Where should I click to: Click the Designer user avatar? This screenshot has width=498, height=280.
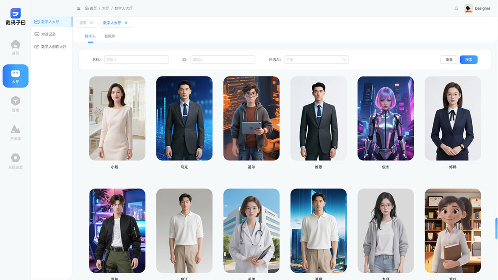click(x=468, y=8)
